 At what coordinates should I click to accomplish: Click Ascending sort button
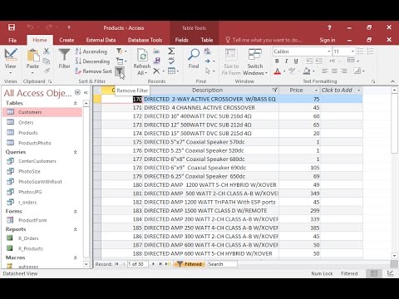[x=91, y=51]
